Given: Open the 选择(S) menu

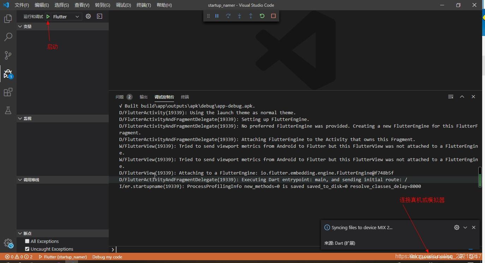Looking at the screenshot, I should point(62,5).
